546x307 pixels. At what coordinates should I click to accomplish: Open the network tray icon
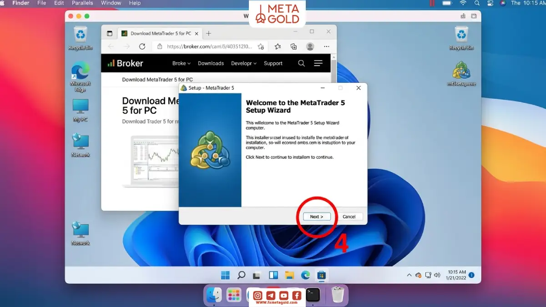[428, 275]
